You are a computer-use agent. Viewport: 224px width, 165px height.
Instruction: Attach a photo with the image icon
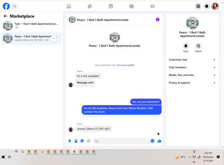(x=76, y=141)
